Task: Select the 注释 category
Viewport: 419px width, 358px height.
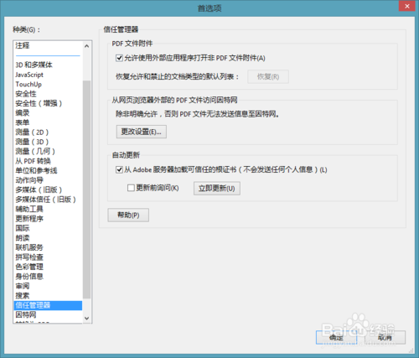Action: click(48, 45)
